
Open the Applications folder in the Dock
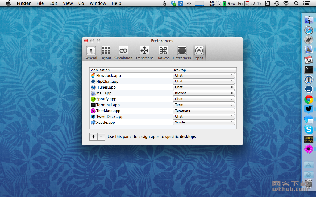[309, 165]
